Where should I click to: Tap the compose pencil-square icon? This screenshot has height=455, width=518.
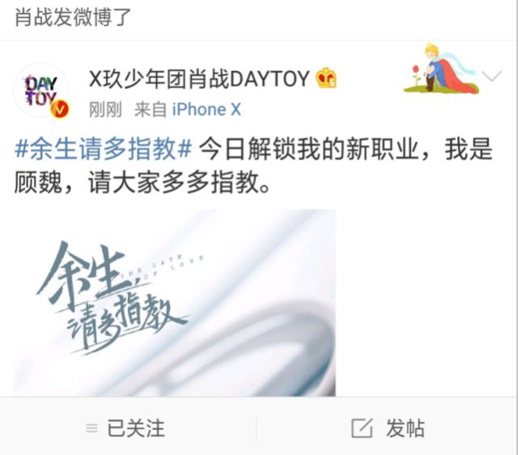362,428
